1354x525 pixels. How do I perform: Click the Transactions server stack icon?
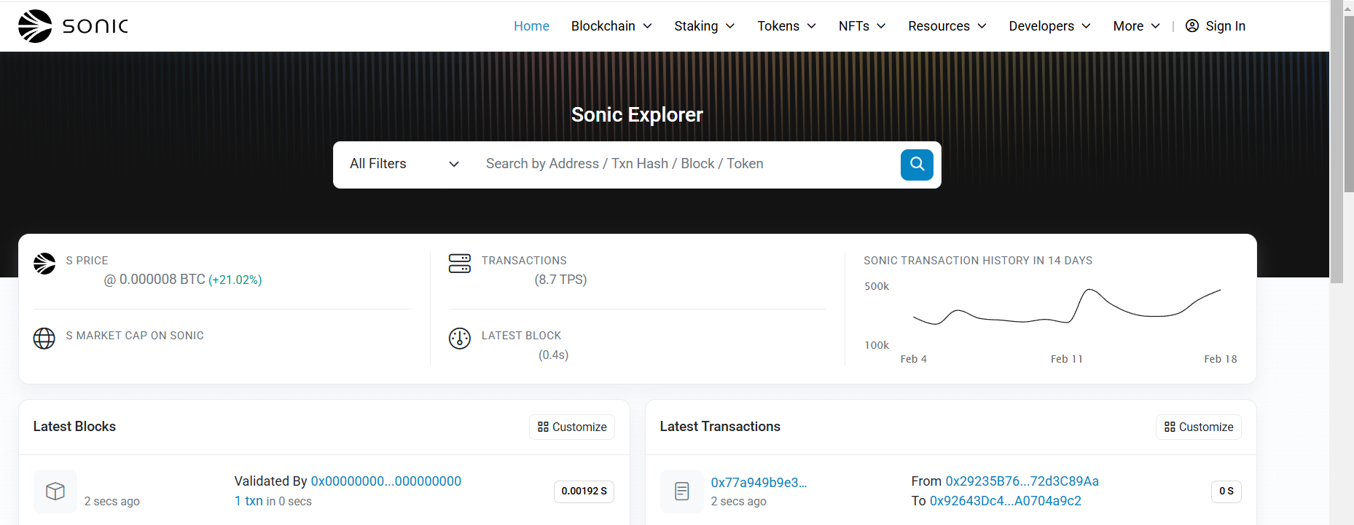(x=460, y=264)
